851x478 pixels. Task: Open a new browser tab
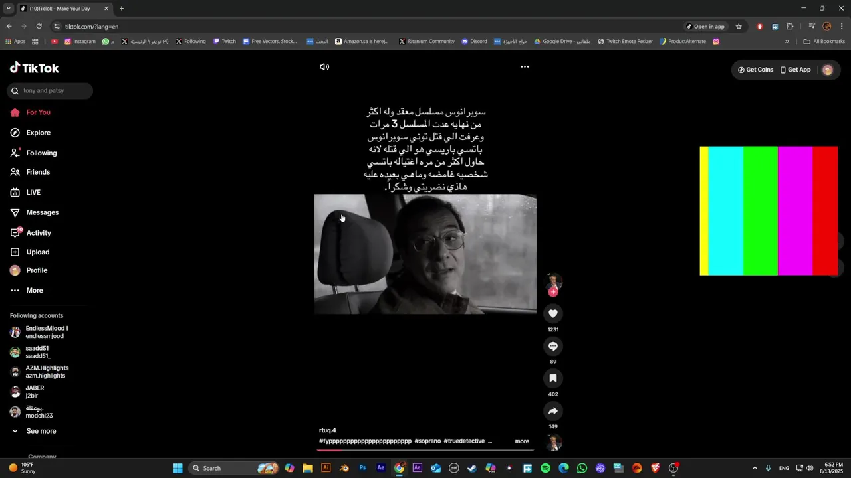[121, 9]
